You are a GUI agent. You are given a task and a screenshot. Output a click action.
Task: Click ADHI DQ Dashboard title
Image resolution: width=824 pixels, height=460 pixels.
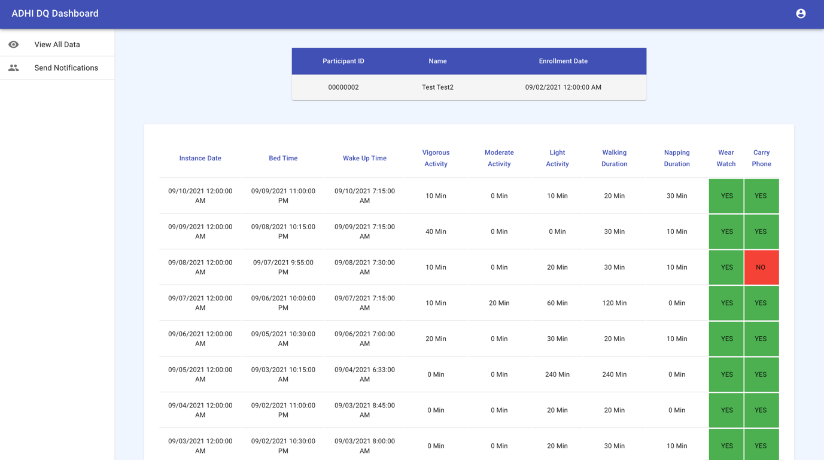tap(55, 14)
